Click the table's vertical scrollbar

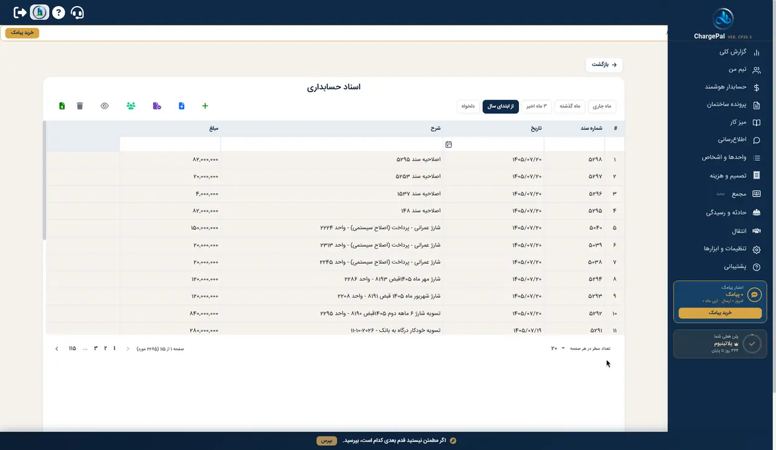pyautogui.click(x=44, y=181)
